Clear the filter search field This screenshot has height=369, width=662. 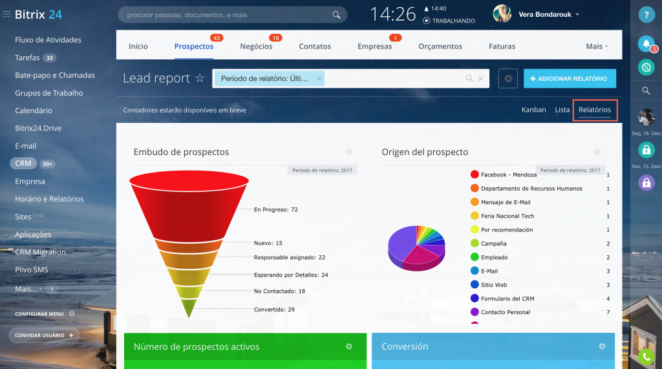pos(480,79)
